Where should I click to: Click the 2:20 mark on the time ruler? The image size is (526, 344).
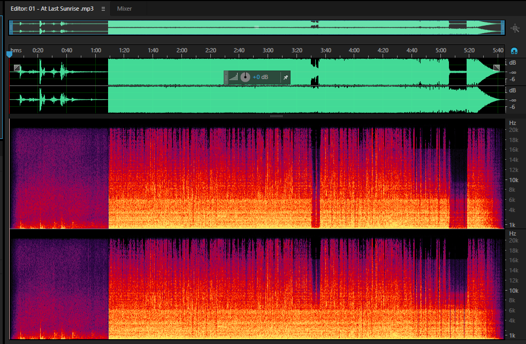211,50
